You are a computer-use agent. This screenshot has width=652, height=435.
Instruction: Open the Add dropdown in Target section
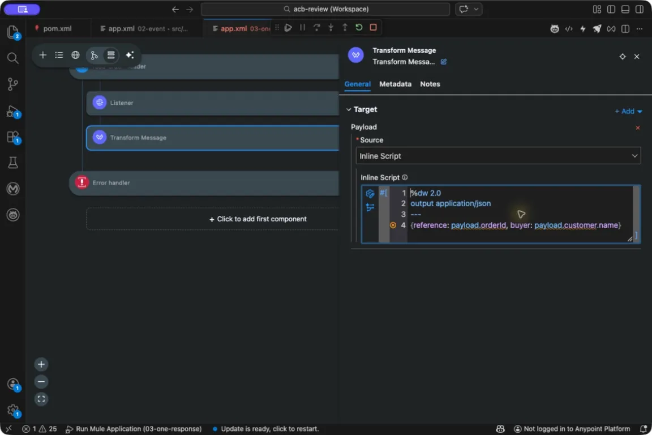(628, 111)
